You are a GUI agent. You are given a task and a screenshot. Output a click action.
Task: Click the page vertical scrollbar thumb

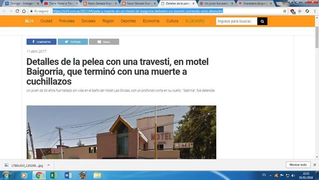pyautogui.click(x=317, y=37)
